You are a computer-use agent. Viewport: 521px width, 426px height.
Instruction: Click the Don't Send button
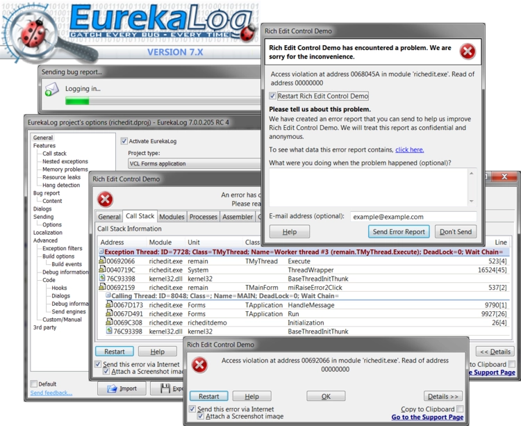(x=456, y=231)
